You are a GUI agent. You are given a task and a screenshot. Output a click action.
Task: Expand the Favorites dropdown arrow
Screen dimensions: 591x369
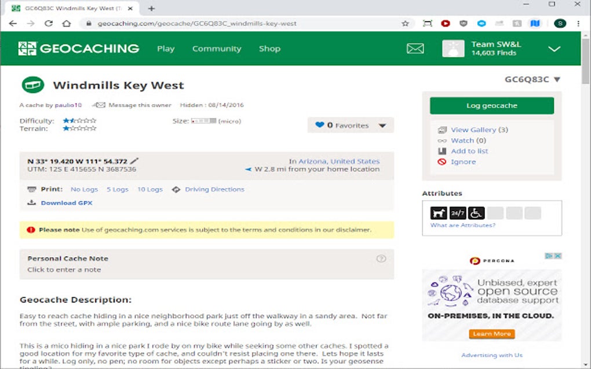click(382, 126)
